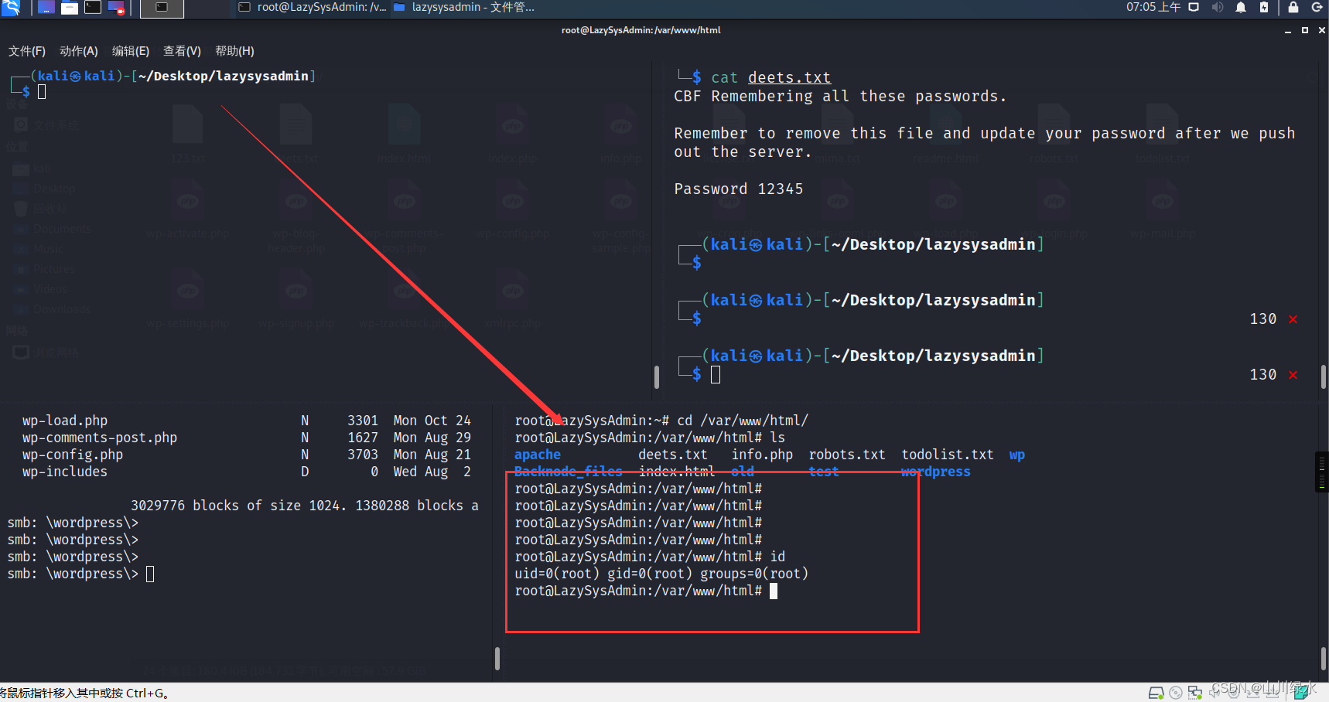Click the wp-includes directory listing row
The image size is (1329, 702).
246,472
